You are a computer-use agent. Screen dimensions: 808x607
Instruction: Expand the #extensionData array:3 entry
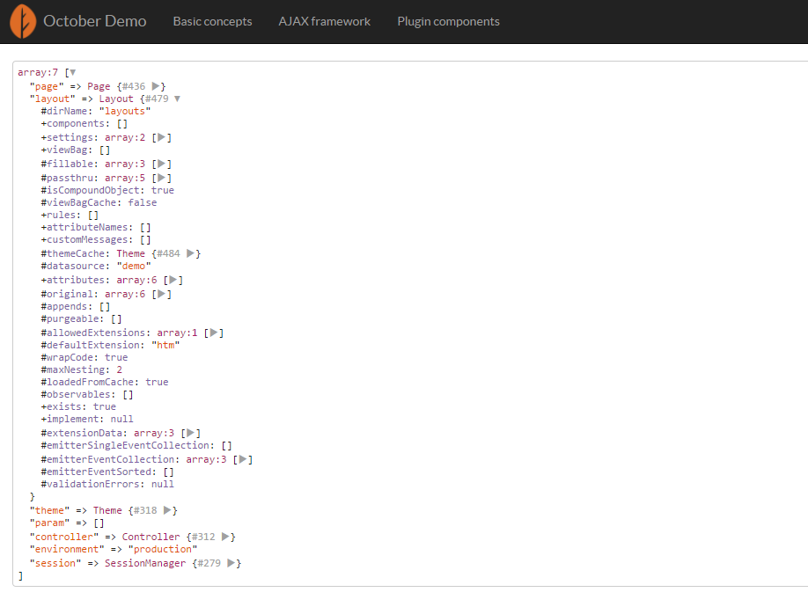pyautogui.click(x=190, y=433)
